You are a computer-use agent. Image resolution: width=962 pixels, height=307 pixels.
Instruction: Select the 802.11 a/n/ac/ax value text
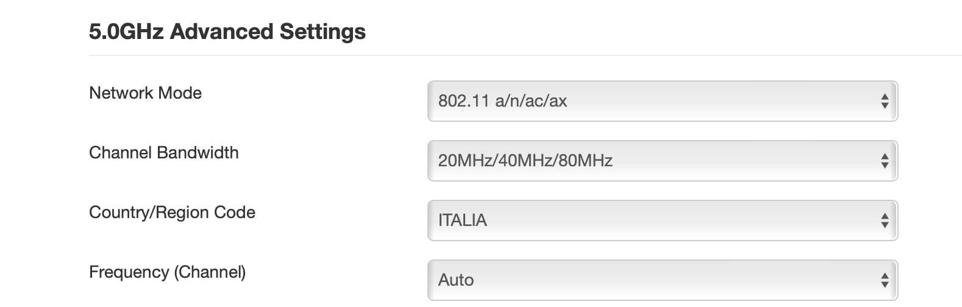(x=502, y=101)
